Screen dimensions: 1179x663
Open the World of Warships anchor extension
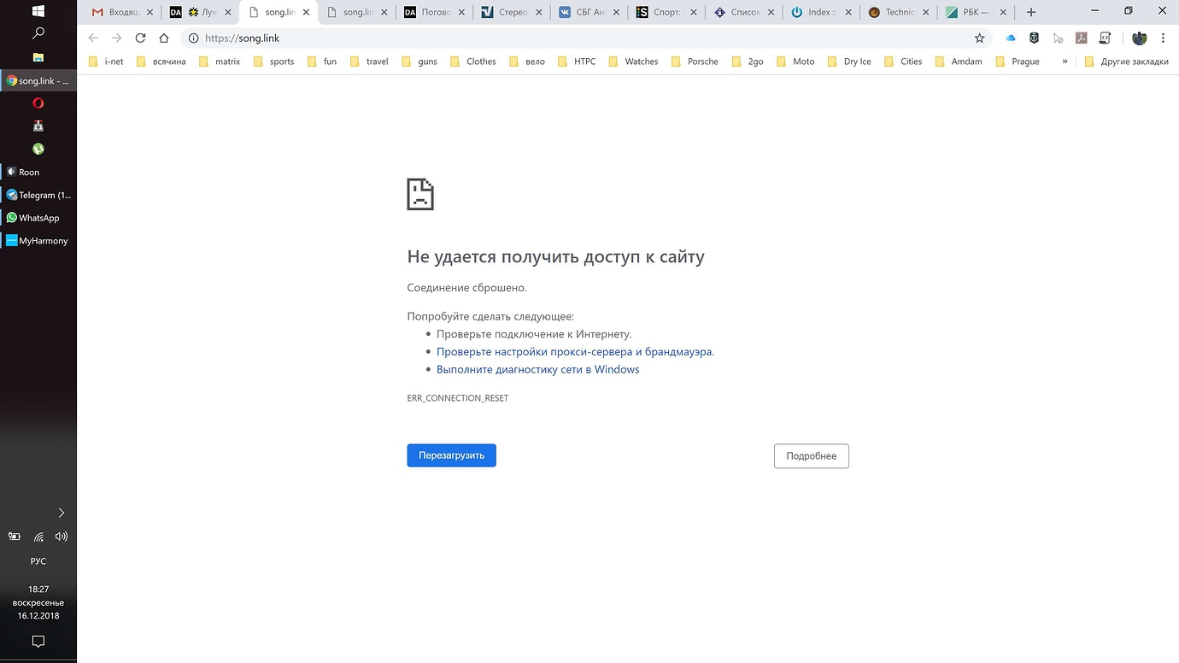click(x=1034, y=38)
